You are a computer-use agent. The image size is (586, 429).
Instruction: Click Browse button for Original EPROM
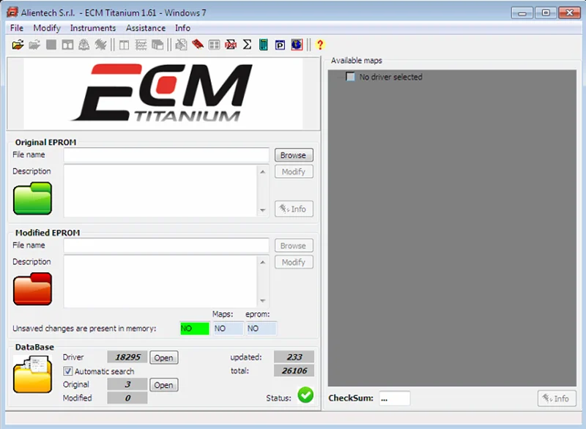tap(294, 155)
